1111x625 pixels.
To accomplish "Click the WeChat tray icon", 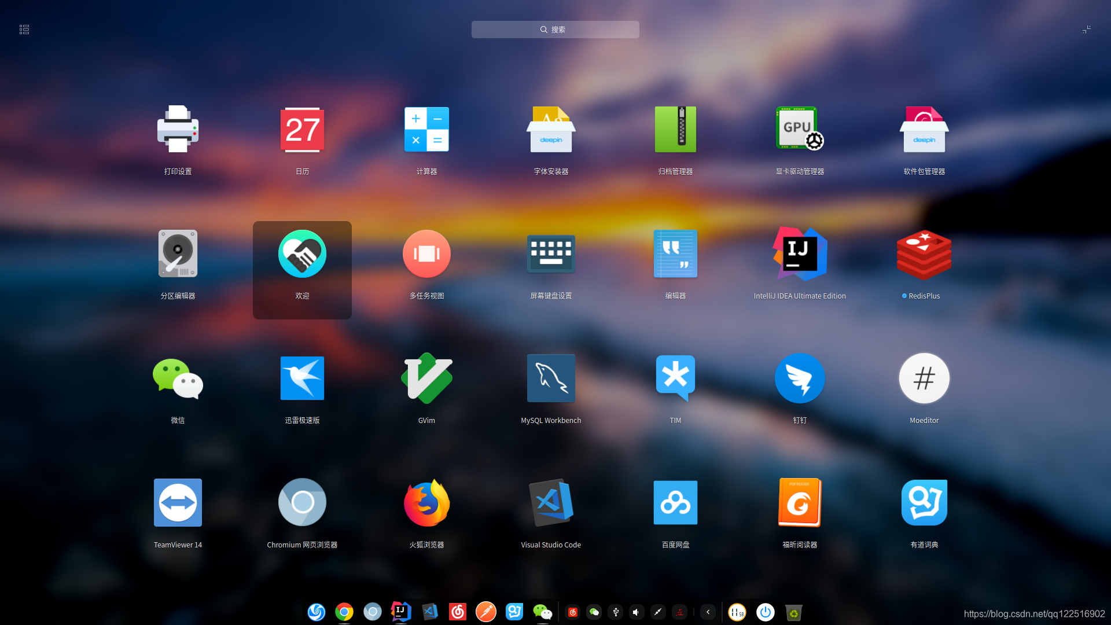I will [x=594, y=612].
